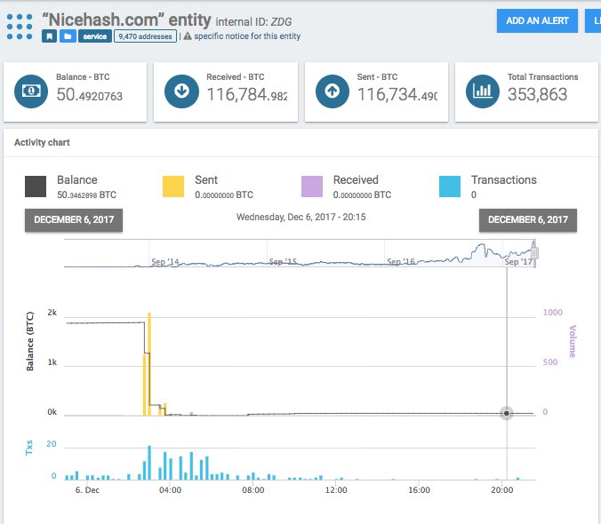This screenshot has height=524, width=601.
Task: Click the navigator range handle near Sep '17
Action: 534,253
